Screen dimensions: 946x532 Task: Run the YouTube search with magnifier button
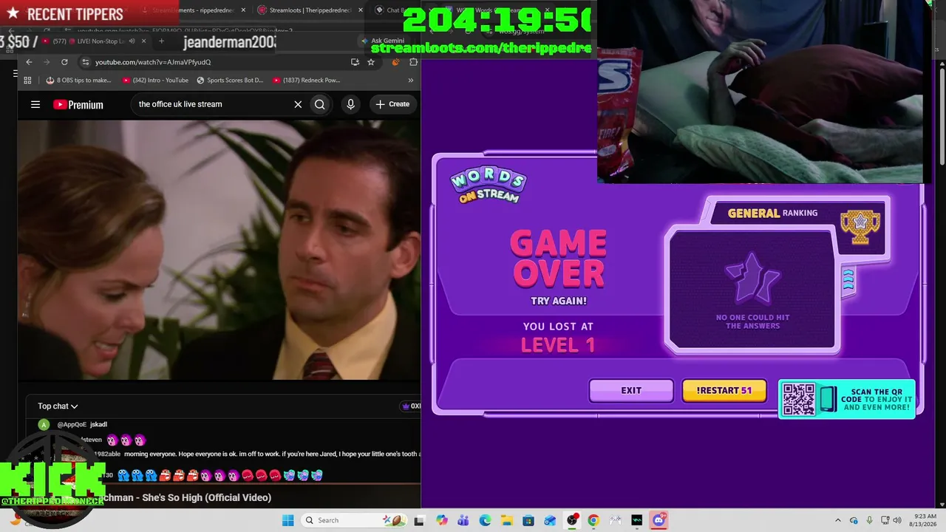coord(320,104)
